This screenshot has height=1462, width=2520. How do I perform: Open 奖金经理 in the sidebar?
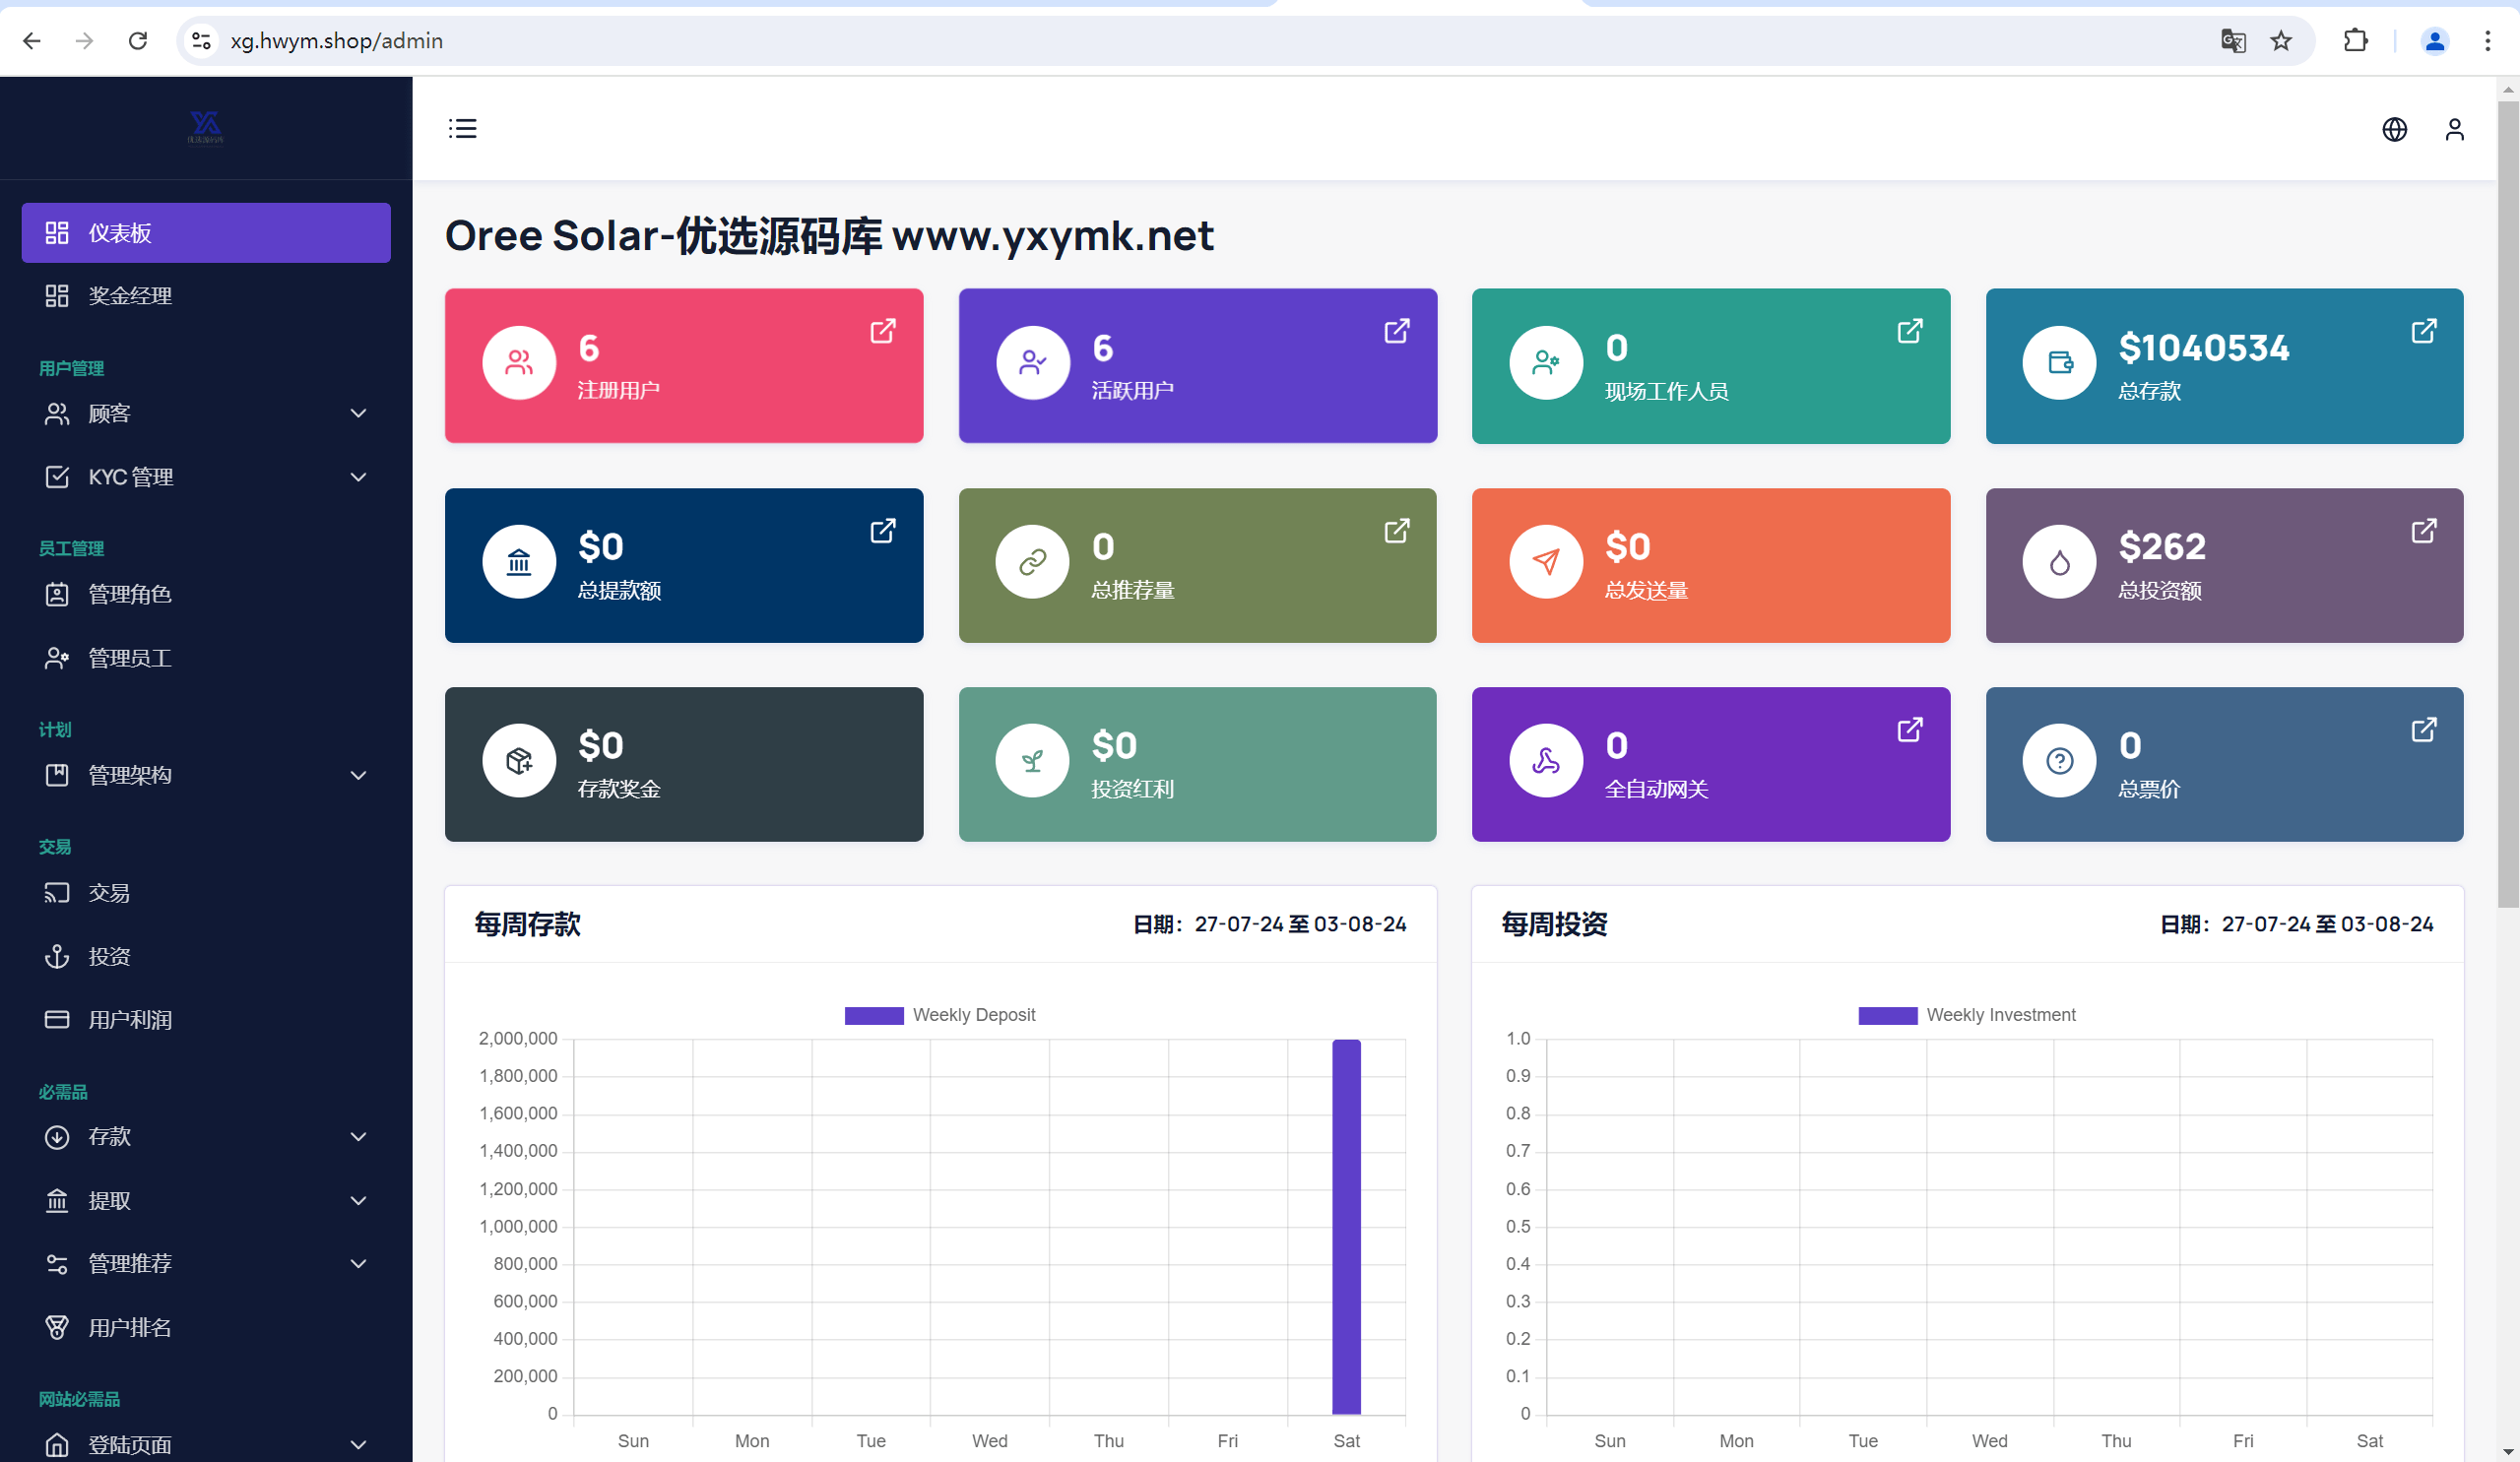coord(206,296)
